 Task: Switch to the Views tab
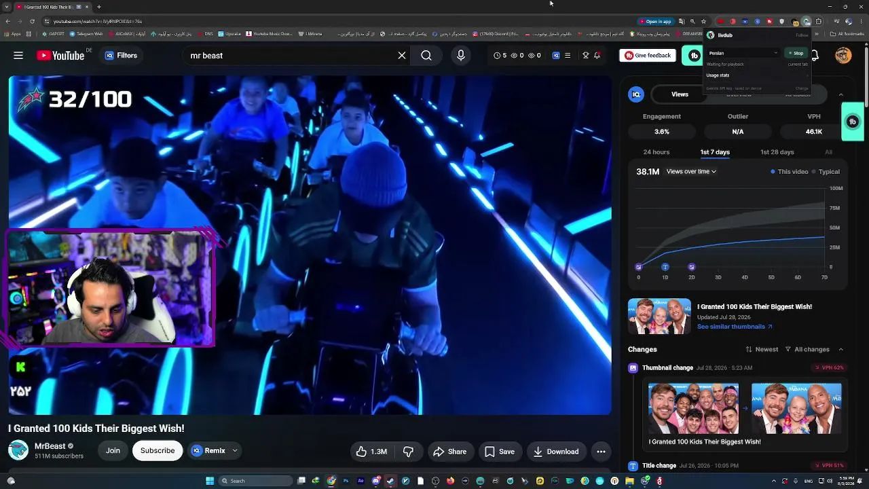(x=680, y=94)
